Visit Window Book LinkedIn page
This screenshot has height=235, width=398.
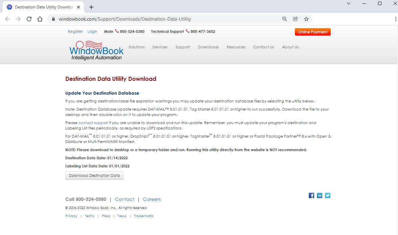pos(320,195)
